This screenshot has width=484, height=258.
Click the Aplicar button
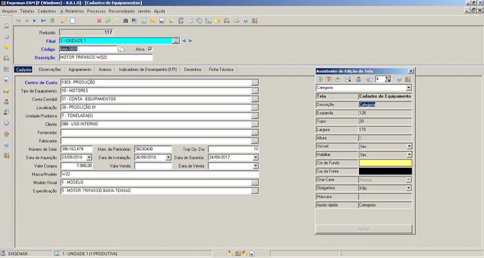coord(364,228)
